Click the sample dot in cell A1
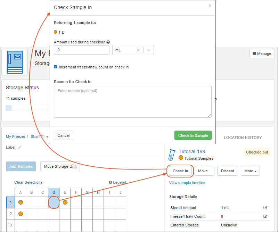 point(21,202)
